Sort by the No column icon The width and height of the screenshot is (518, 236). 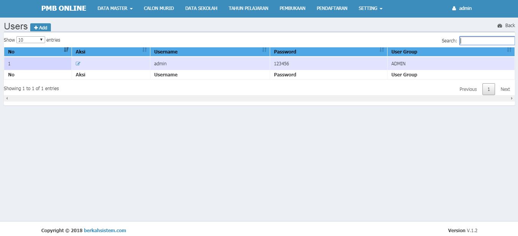(x=66, y=50)
